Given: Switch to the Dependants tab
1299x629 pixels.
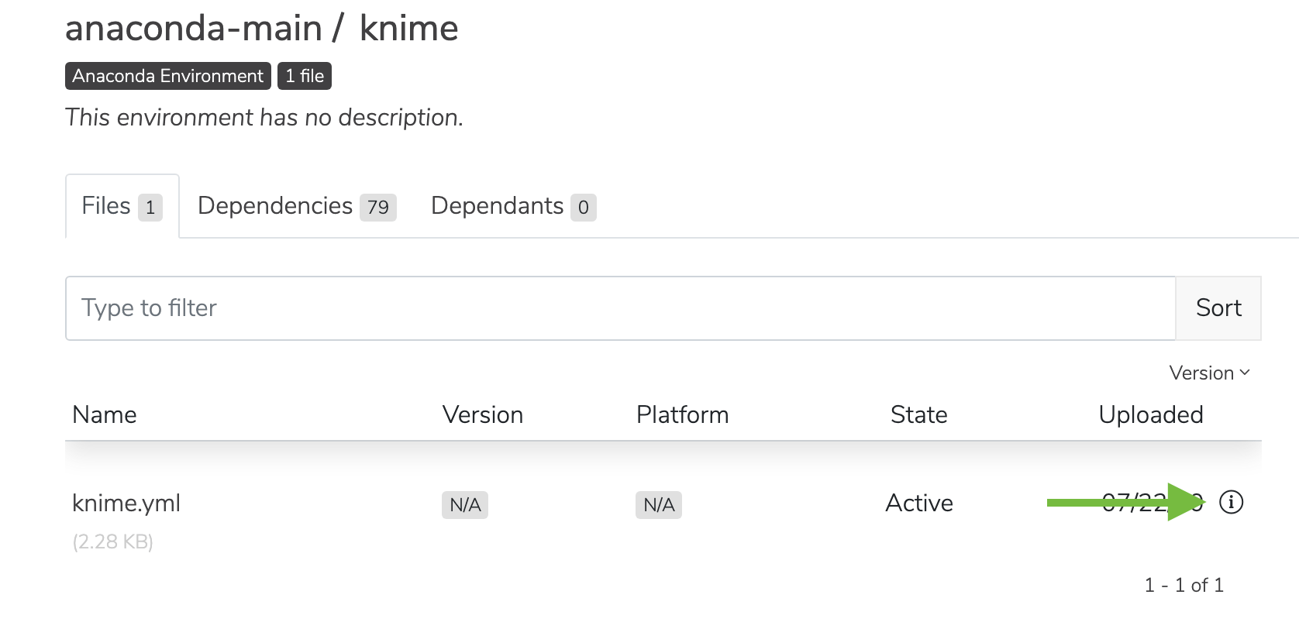Looking at the screenshot, I should click(513, 206).
